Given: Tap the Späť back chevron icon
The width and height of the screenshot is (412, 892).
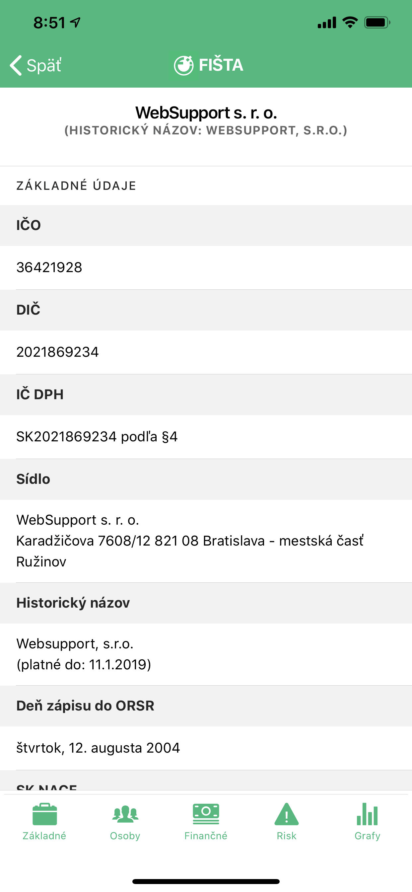Looking at the screenshot, I should [16, 65].
